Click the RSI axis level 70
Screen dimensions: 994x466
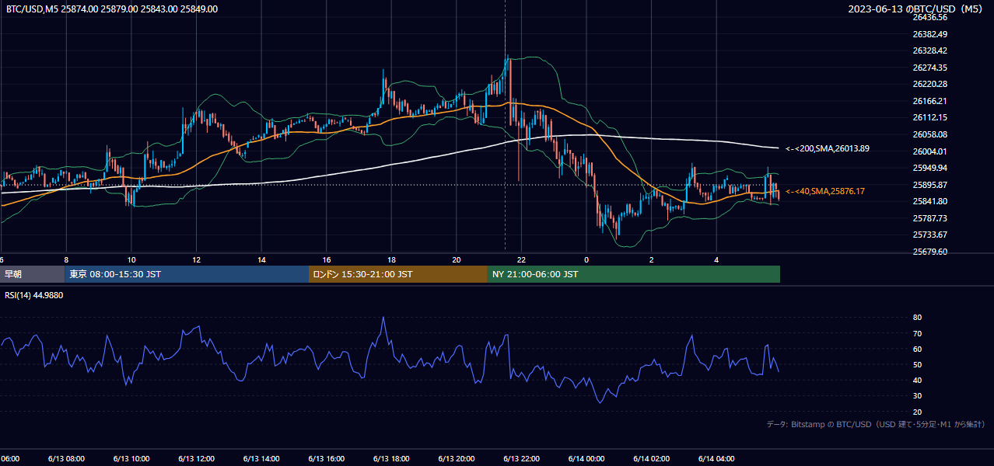pyautogui.click(x=917, y=333)
